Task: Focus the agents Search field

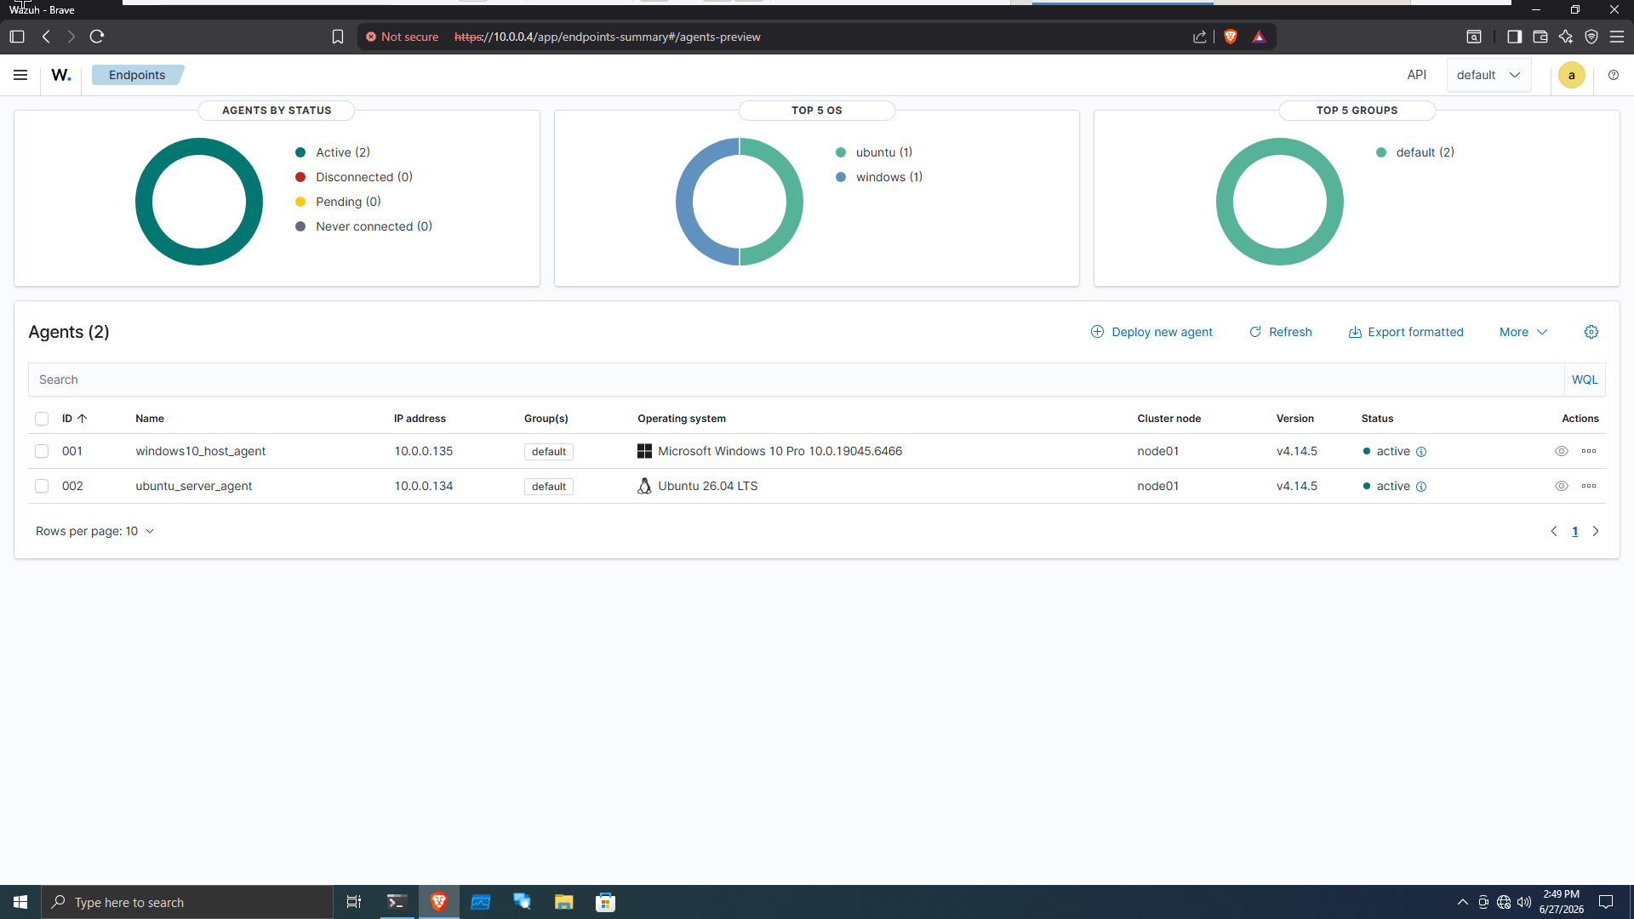Action: pos(796,380)
